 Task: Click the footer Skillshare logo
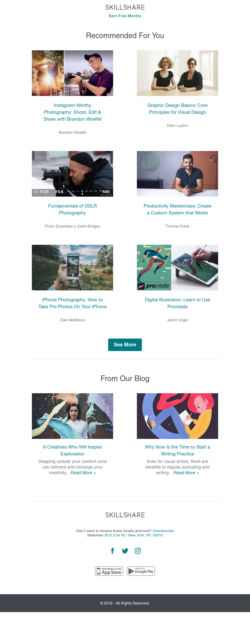pos(125,515)
